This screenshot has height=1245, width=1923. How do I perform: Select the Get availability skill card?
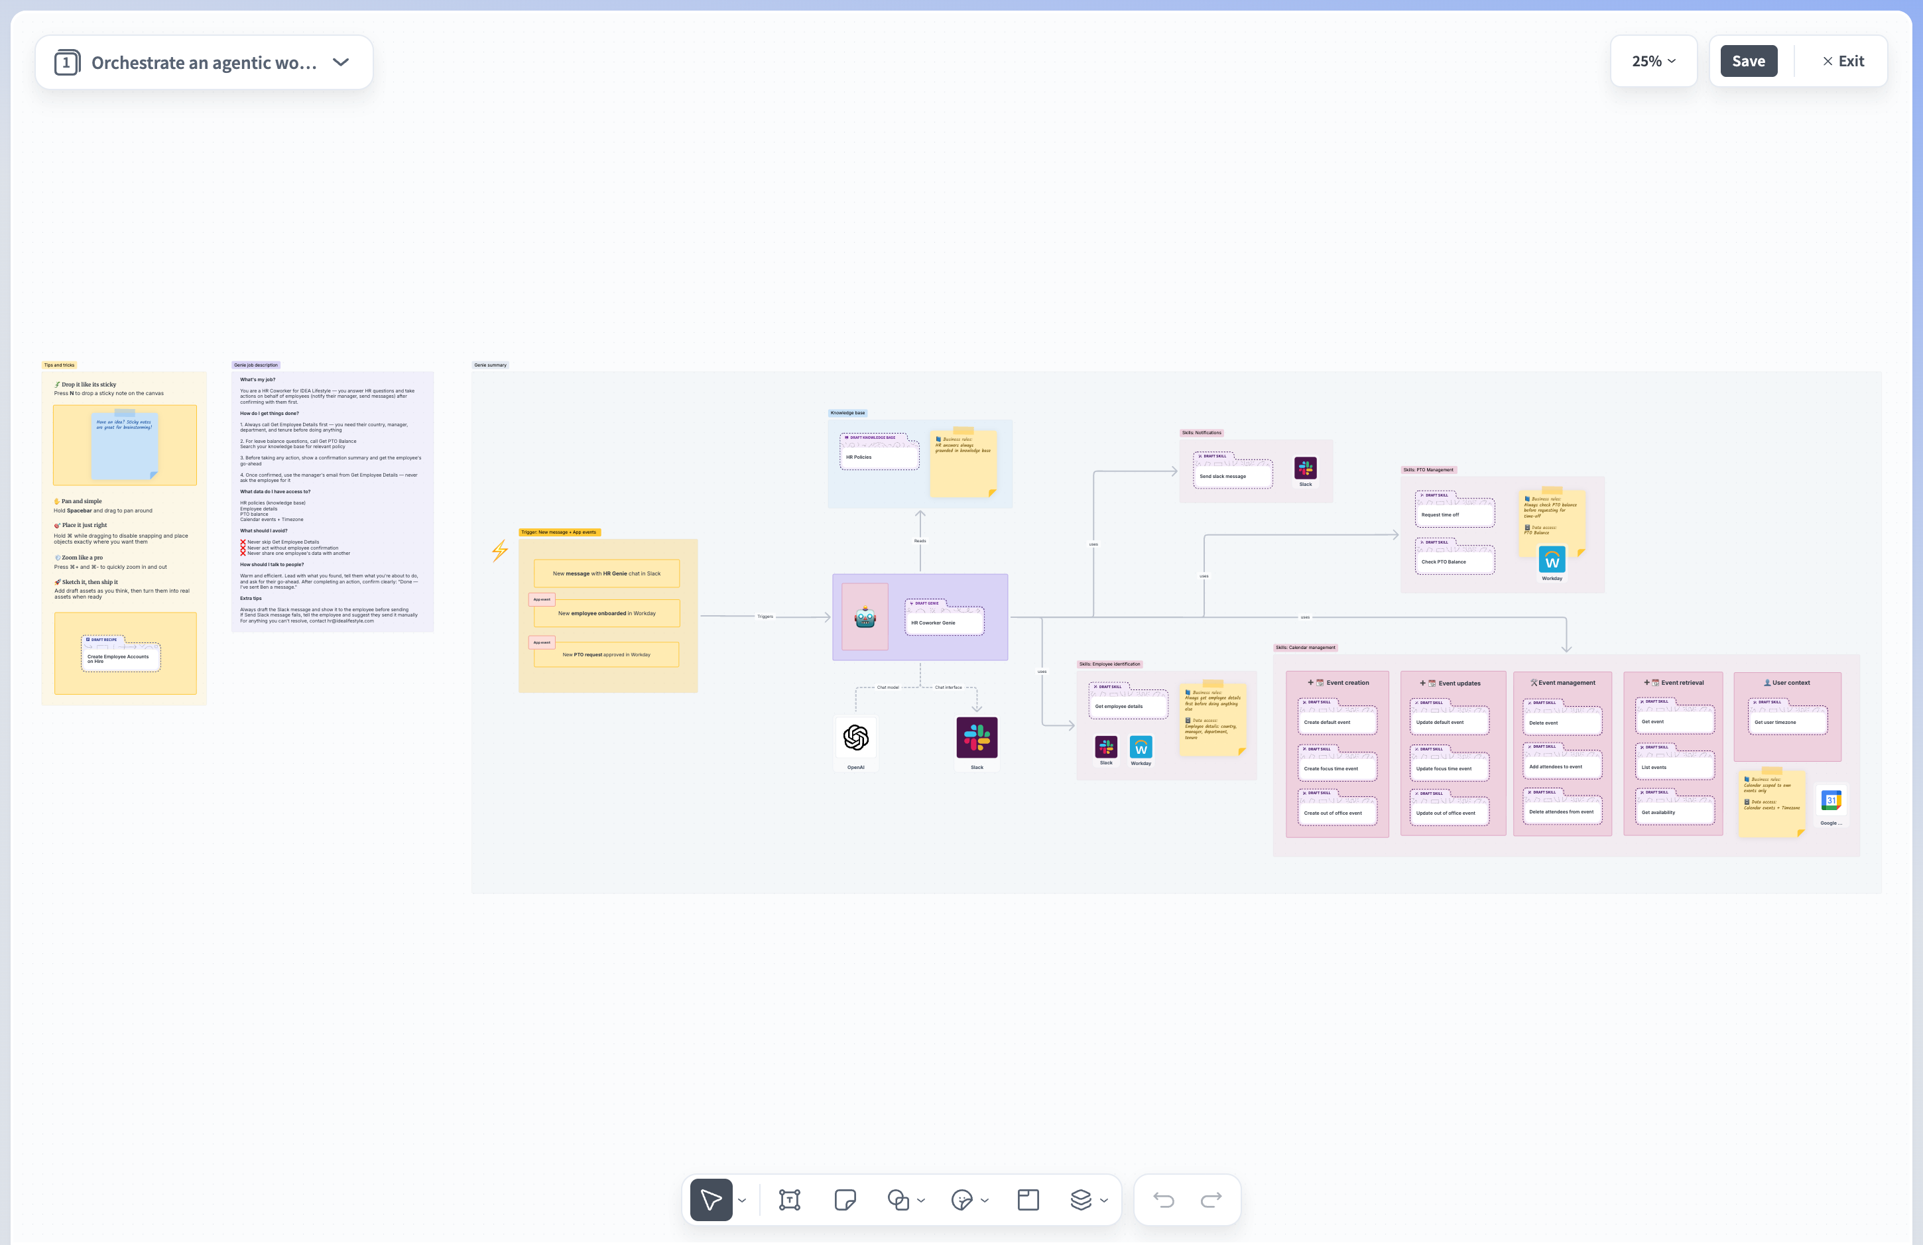click(1675, 806)
